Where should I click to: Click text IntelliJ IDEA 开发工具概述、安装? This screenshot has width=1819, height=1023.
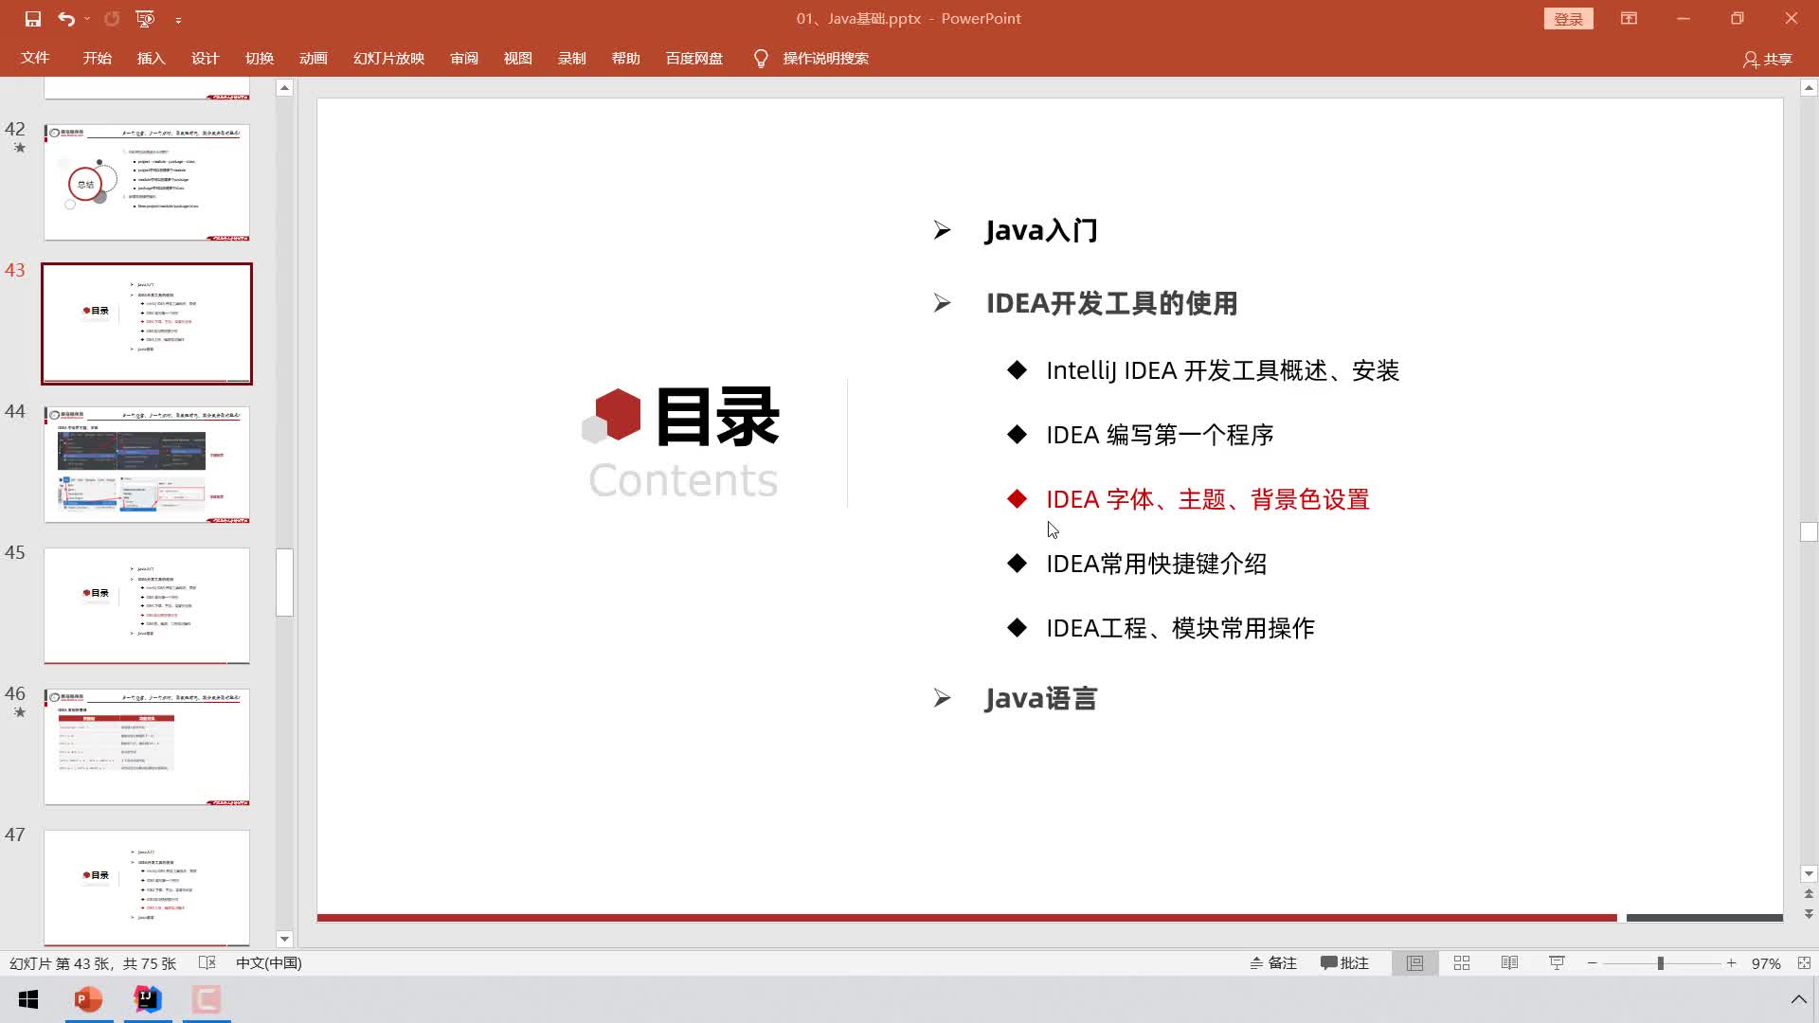(1222, 370)
